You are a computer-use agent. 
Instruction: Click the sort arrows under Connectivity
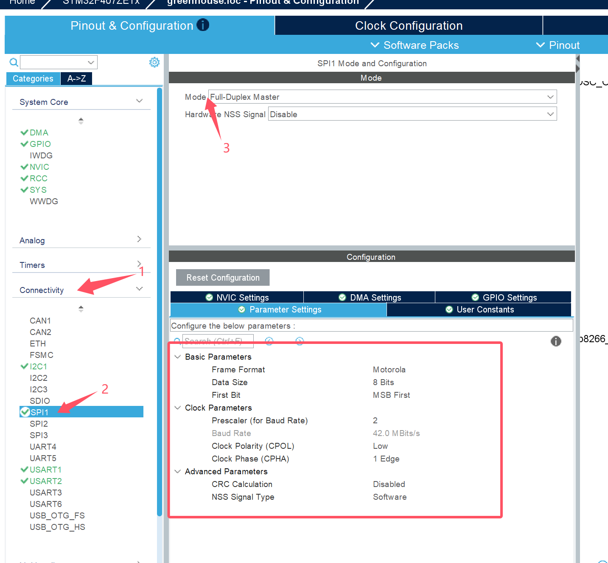[81, 309]
